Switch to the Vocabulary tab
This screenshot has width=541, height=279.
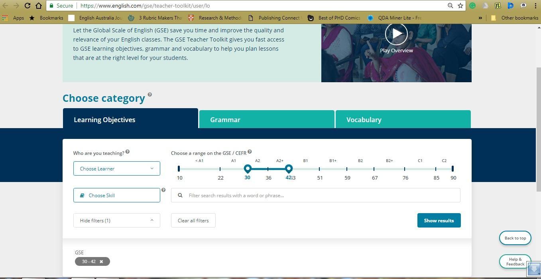[403, 120]
